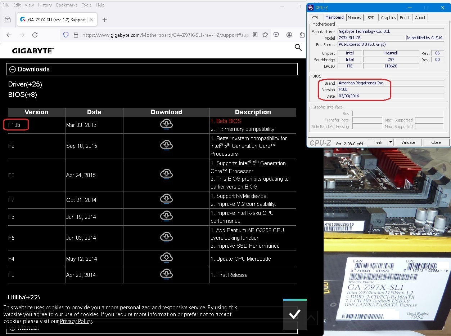451x336 pixels.
Task: Download the F10b BIOS file
Action: coord(166,124)
